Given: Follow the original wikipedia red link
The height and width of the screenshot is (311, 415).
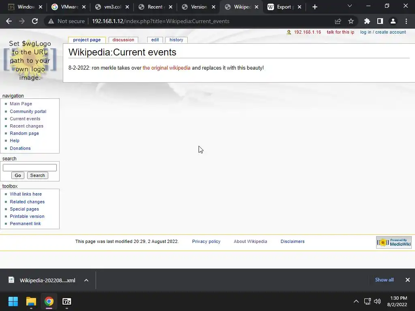Looking at the screenshot, I should click(x=167, y=68).
